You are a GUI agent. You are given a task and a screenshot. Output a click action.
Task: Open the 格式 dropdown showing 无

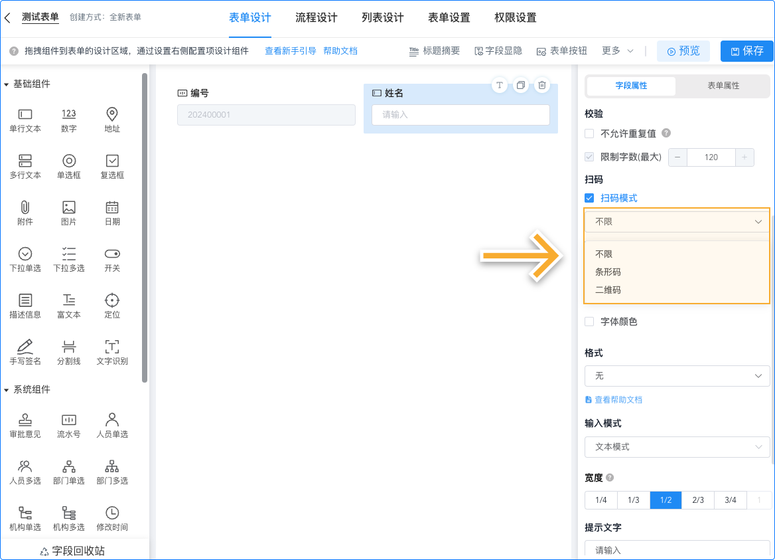[677, 376]
